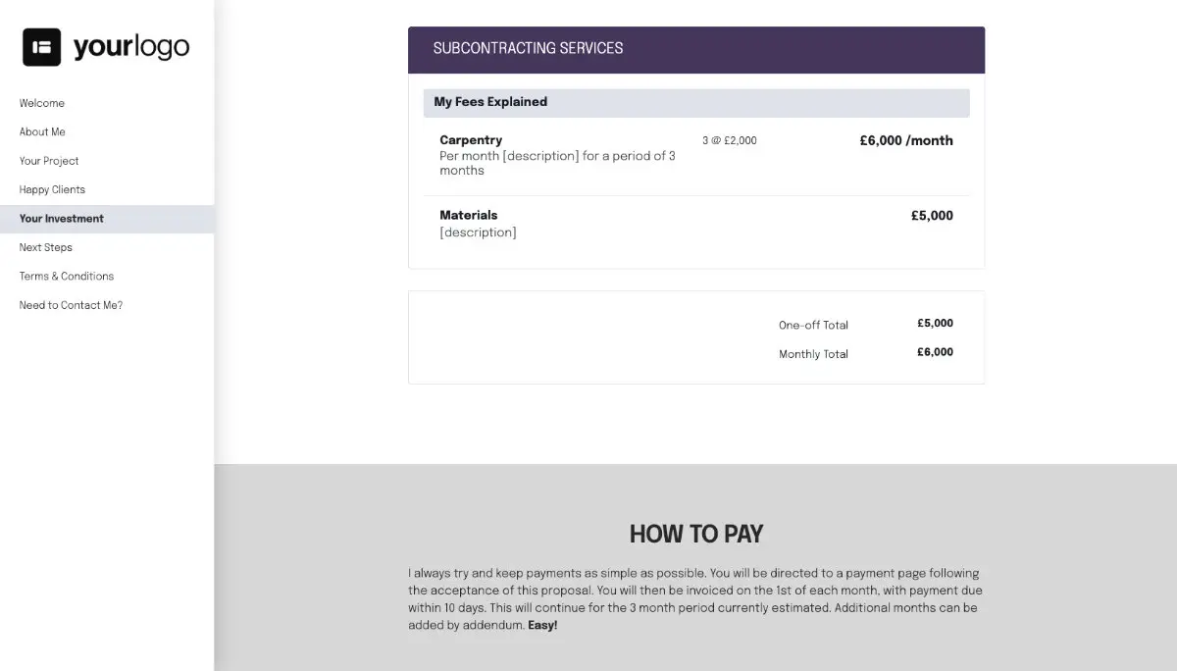Click Need to Contact Me link
Screen dimensions: 1177x671
71,305
